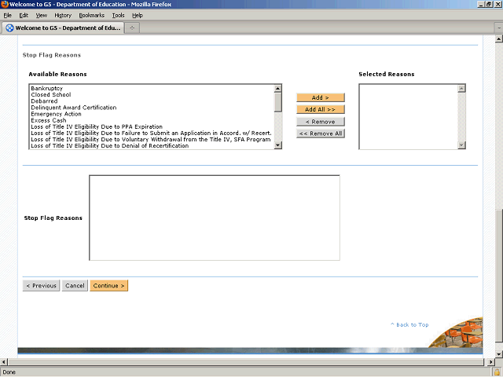This screenshot has width=503, height=377.
Task: Click the Cancel button
Action: [x=75, y=286]
